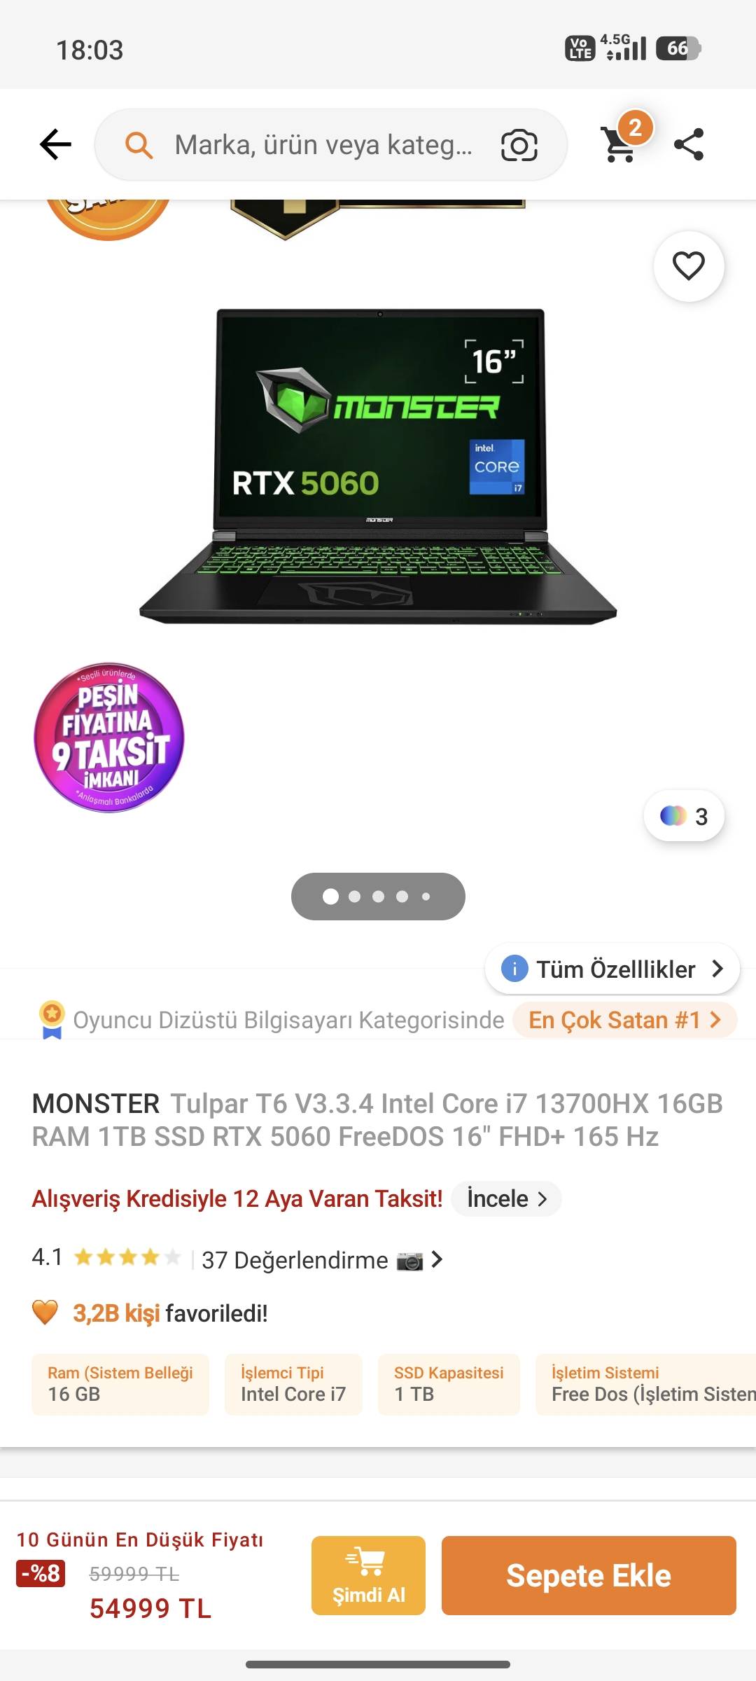Screen dimensions: 756x1681
Task: Expand Tüm Özelllikler chevron
Action: point(717,969)
